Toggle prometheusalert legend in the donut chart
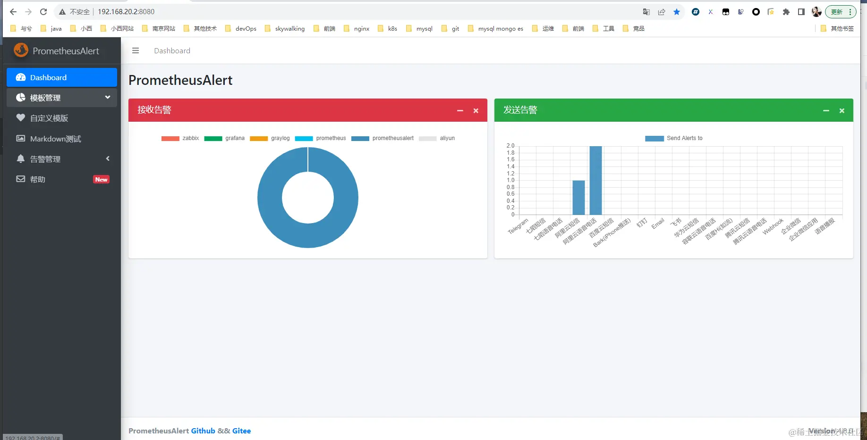Image resolution: width=867 pixels, height=440 pixels. 382,138
